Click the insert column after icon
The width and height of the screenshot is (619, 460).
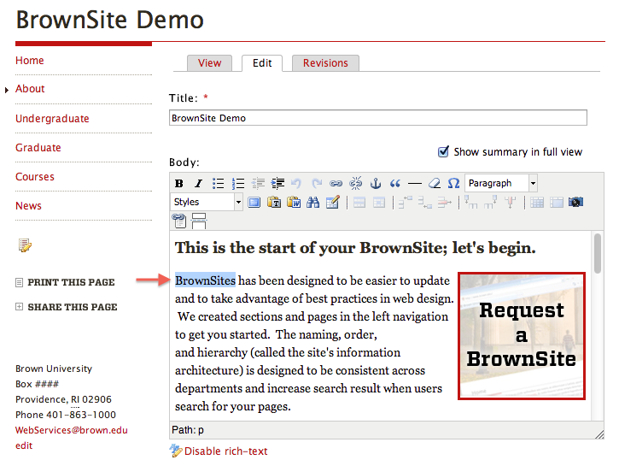click(491, 202)
